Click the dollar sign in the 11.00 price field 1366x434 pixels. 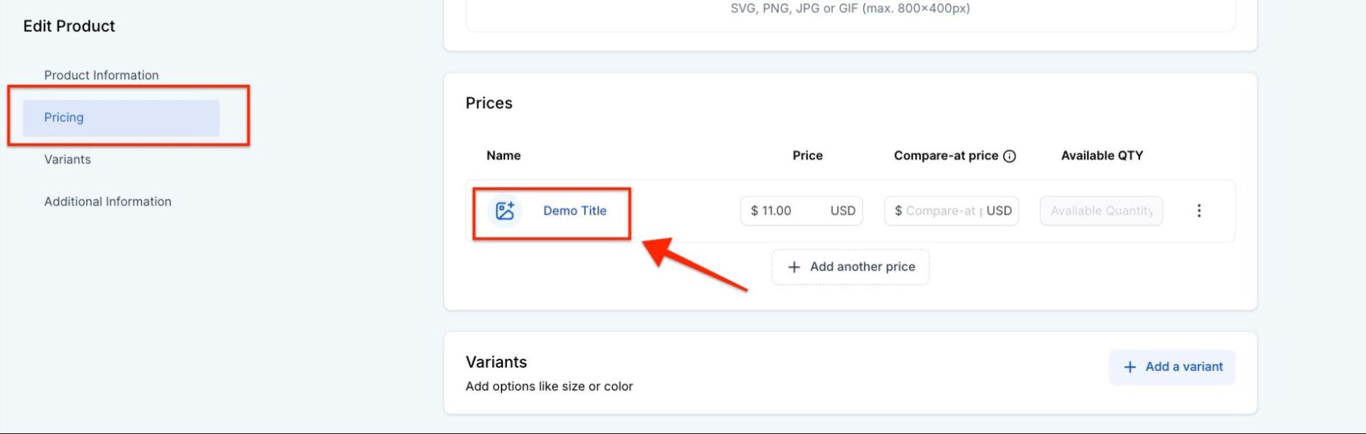coord(754,211)
